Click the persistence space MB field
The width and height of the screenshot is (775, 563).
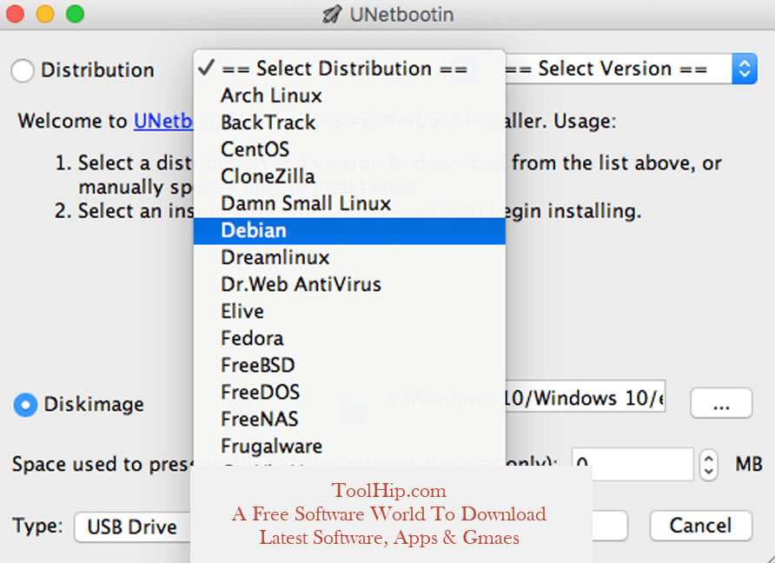pyautogui.click(x=633, y=464)
